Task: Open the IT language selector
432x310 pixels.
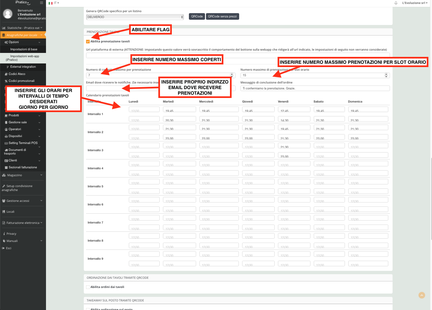Action: click(x=54, y=3)
